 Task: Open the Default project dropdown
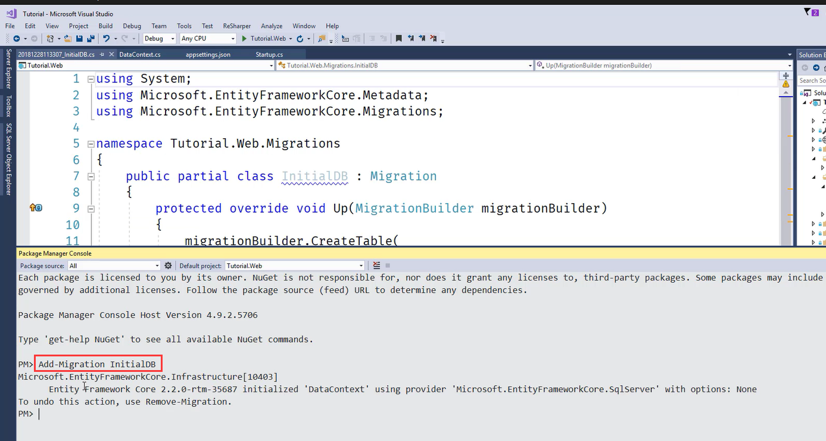tap(295, 266)
